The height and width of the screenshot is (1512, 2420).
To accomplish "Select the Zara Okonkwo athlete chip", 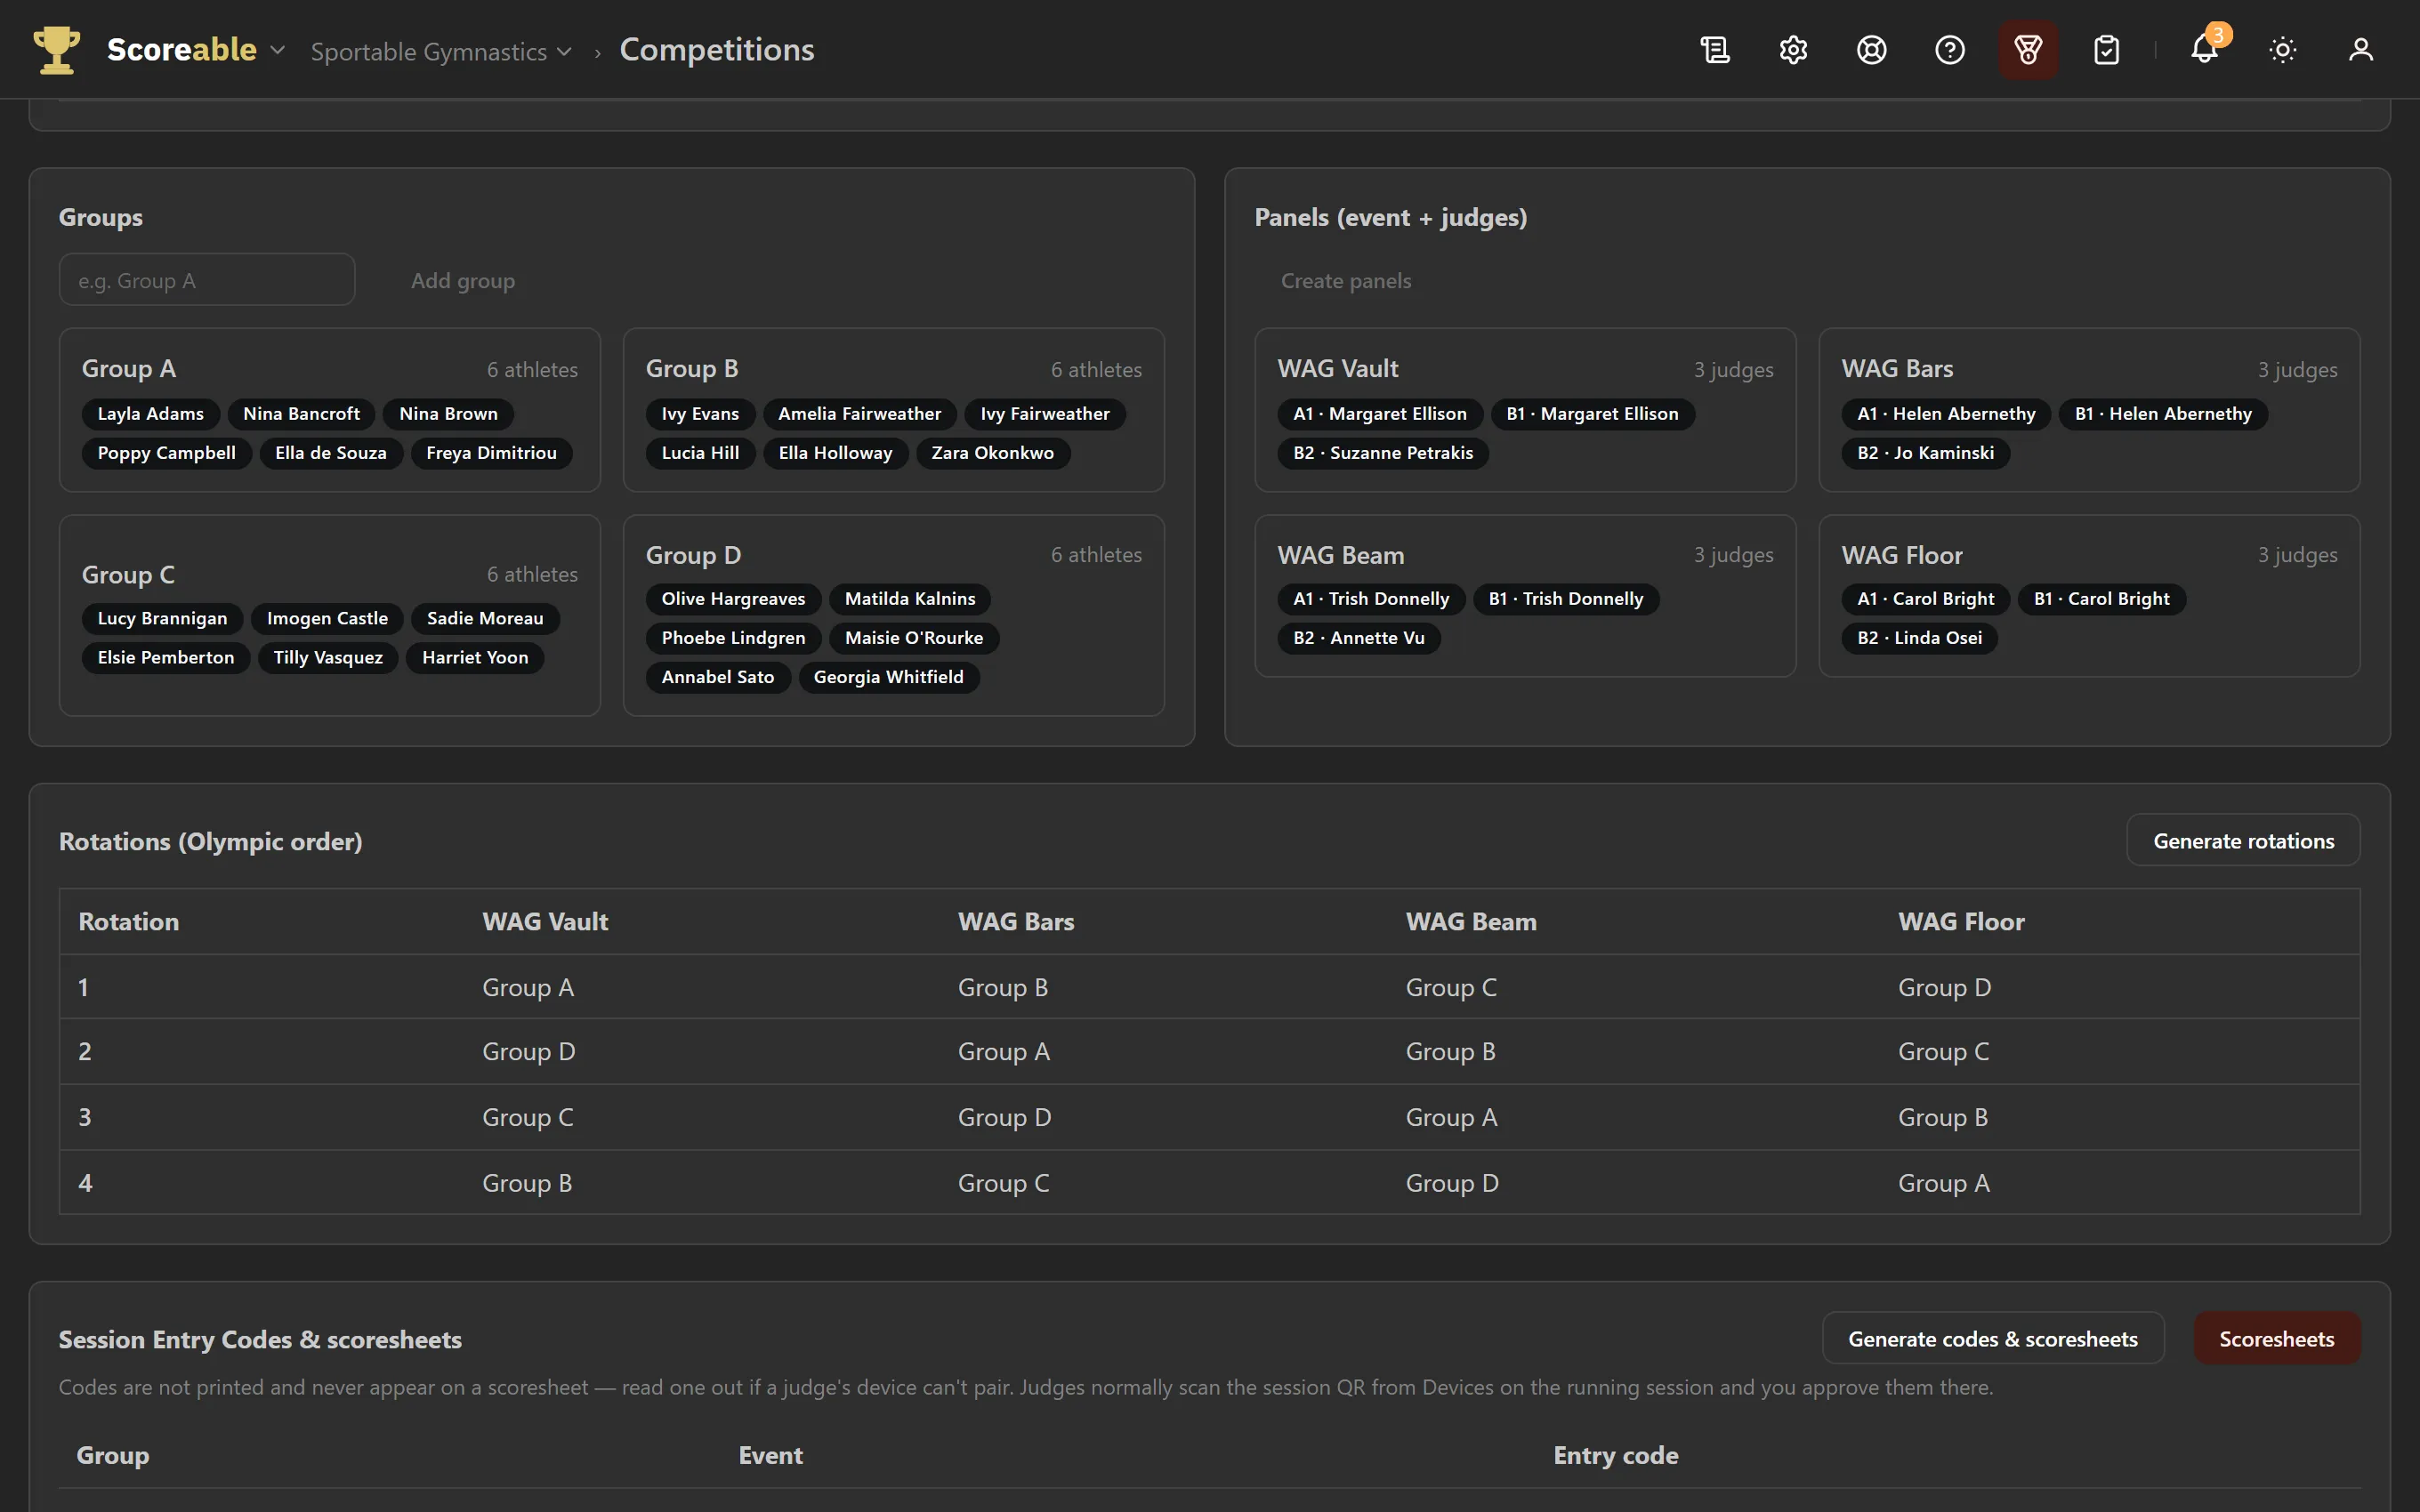I will 992,452.
